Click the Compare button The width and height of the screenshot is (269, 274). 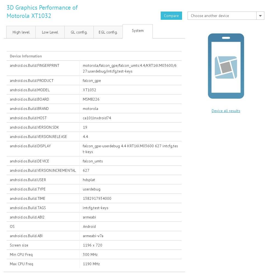171,16
